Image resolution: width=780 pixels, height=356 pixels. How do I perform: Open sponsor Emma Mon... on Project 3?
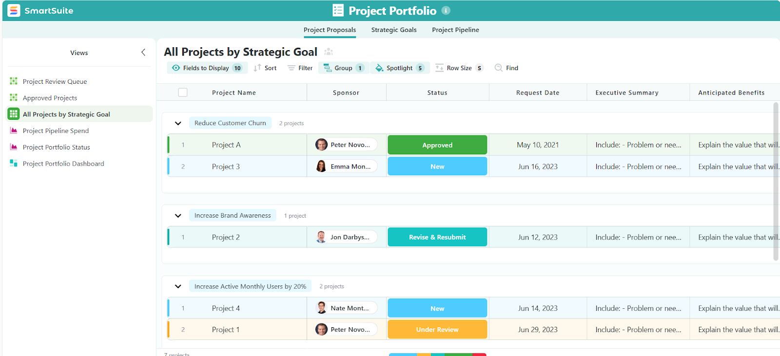coord(346,166)
